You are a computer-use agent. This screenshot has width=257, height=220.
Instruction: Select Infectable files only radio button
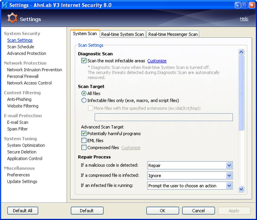point(84,100)
